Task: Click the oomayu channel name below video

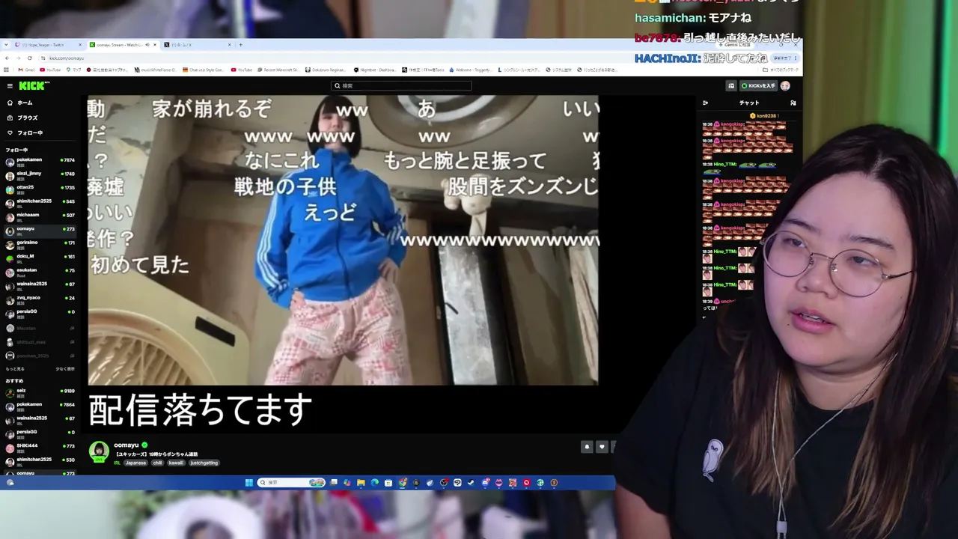Action: (x=126, y=445)
